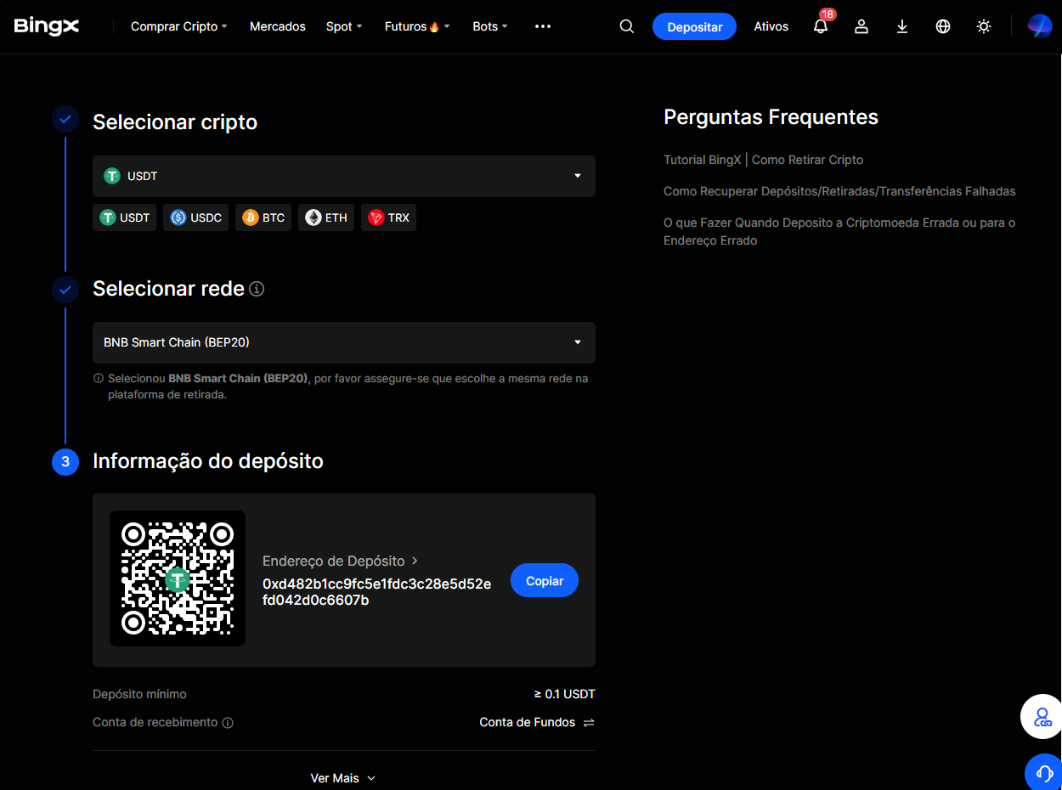The height and width of the screenshot is (790, 1062).
Task: Click the deposit address text 0xd482b1cc
Action: pyautogui.click(x=376, y=592)
